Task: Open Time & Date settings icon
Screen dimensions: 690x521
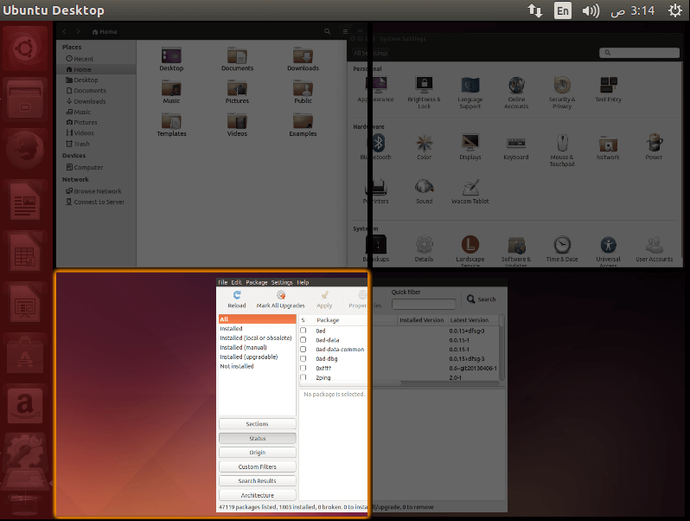Action: pyautogui.click(x=562, y=245)
